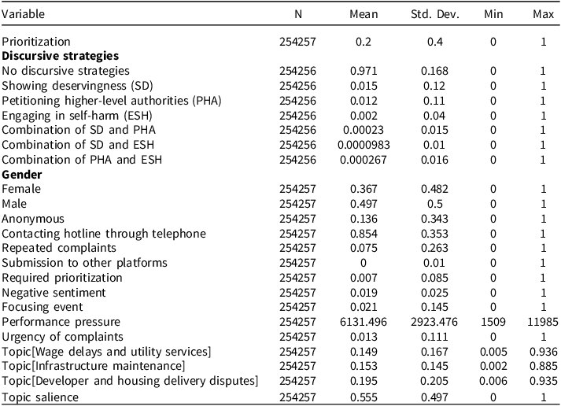
Task: Click mean value 0.367 for Female
Action: click(x=364, y=189)
